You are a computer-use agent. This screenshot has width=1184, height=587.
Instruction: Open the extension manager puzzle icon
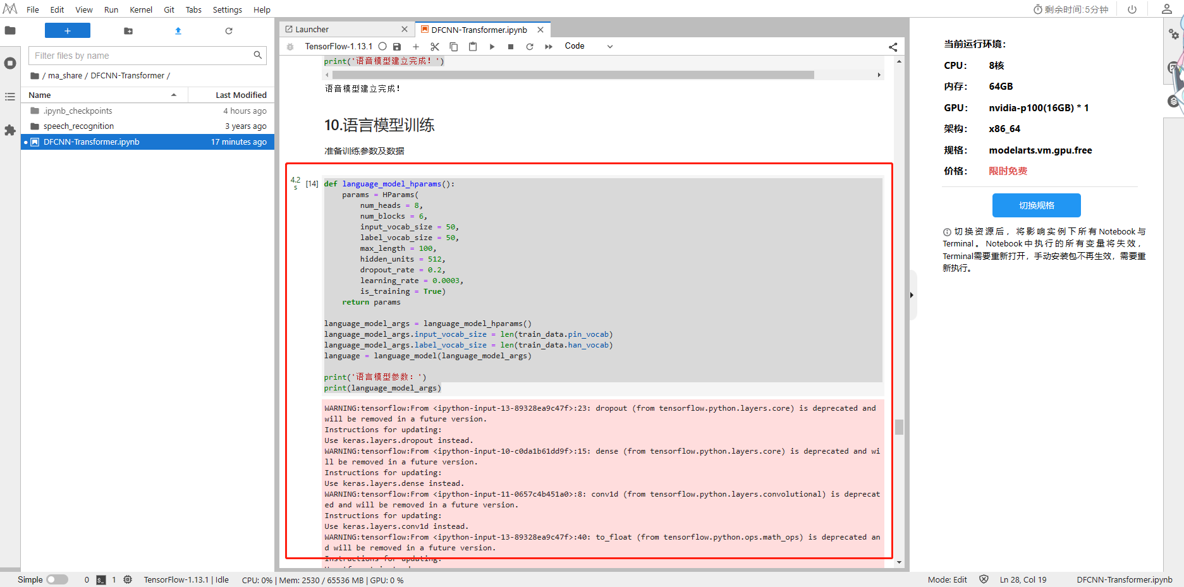pos(10,130)
